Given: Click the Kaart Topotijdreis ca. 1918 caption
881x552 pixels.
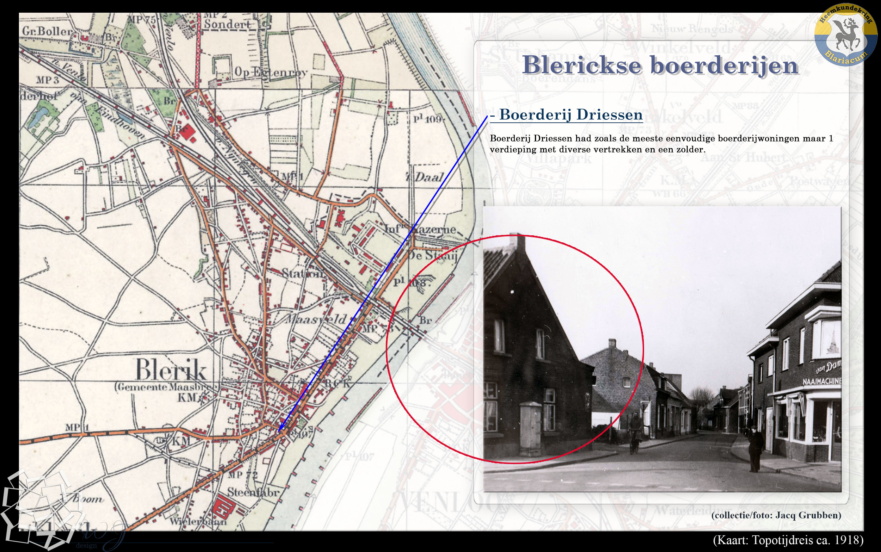Looking at the screenshot, I should coord(788,540).
